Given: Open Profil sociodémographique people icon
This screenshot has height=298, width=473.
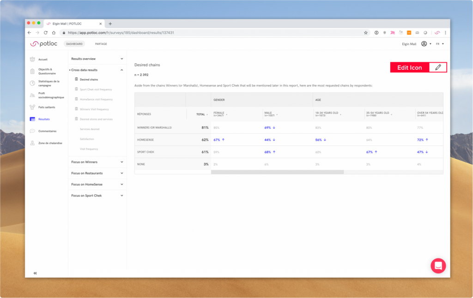Looking at the screenshot, I should pyautogui.click(x=32, y=95).
